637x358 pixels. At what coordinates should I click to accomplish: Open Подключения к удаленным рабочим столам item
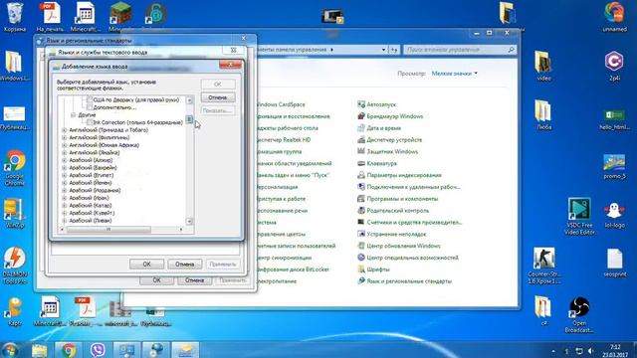click(x=409, y=187)
